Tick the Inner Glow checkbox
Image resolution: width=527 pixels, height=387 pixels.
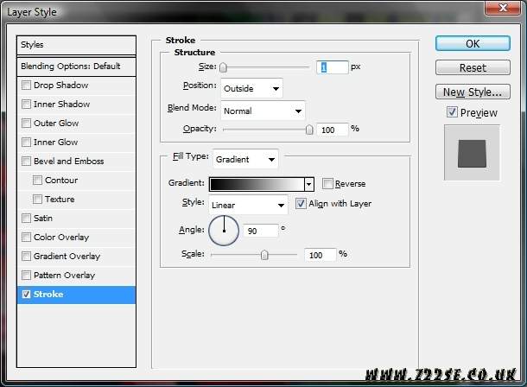pos(26,142)
